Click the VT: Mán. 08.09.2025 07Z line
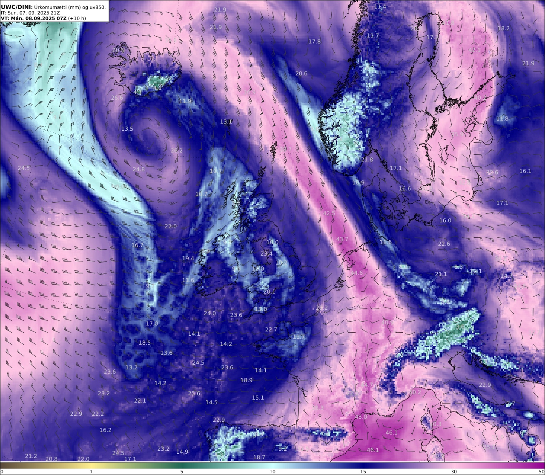The width and height of the screenshot is (545, 475). [43, 18]
